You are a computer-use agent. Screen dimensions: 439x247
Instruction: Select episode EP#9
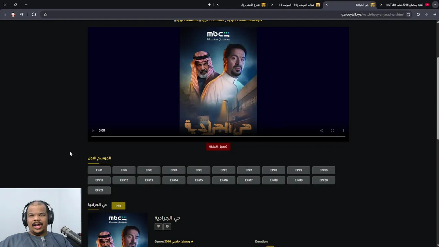coord(299,170)
